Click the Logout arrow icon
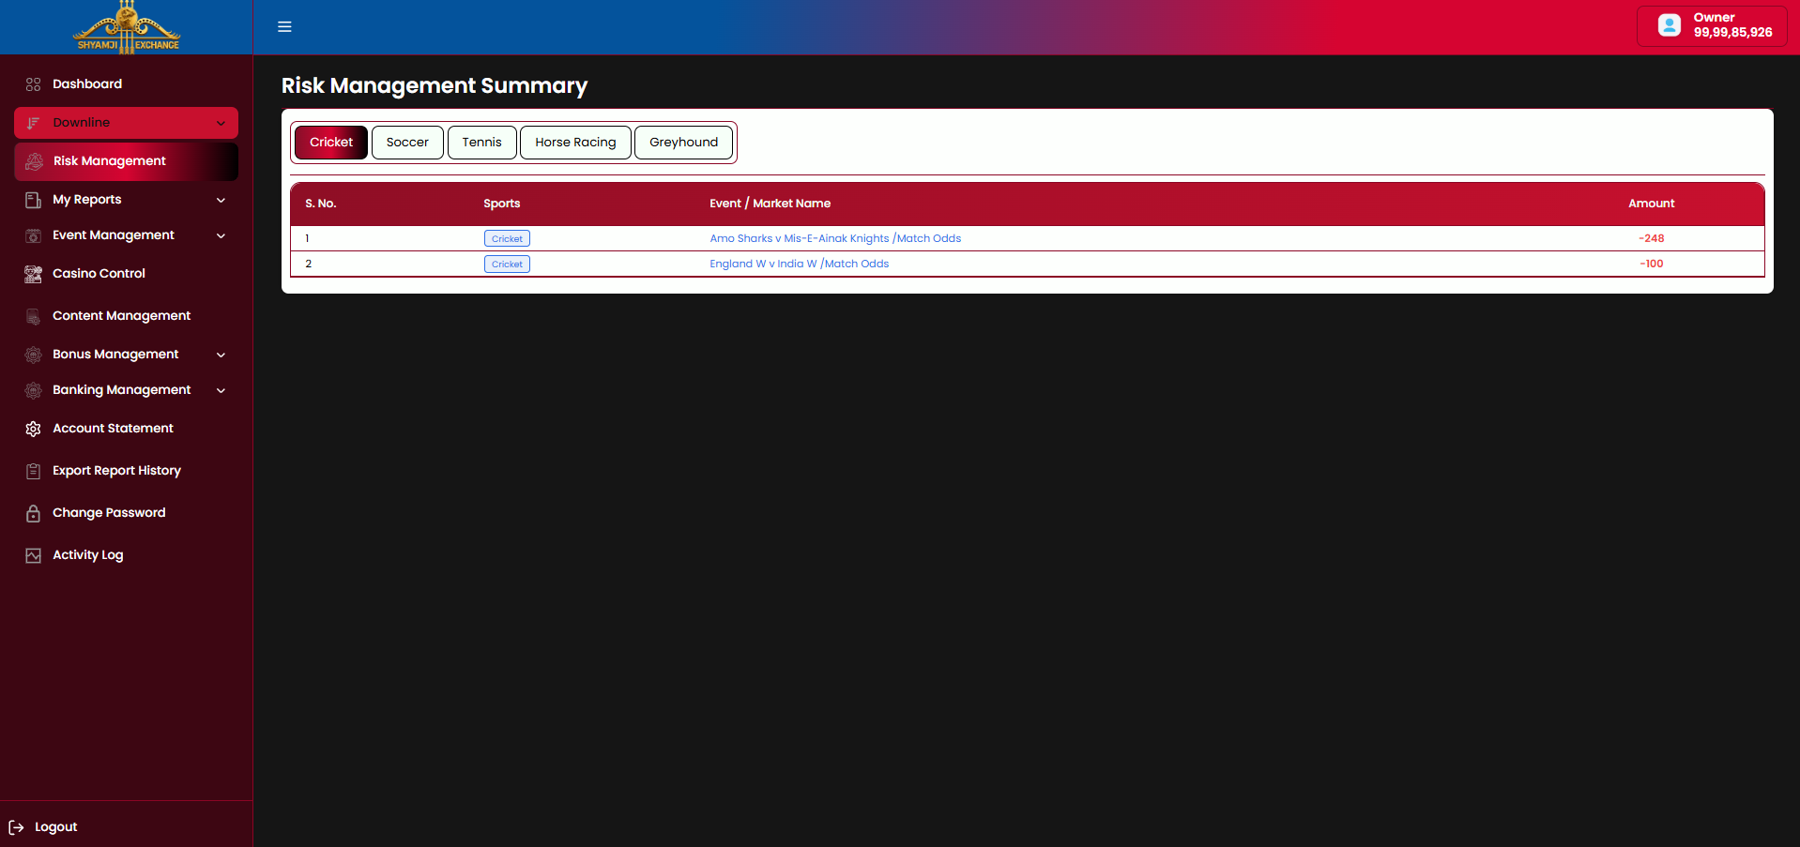The height and width of the screenshot is (847, 1800). point(16,827)
